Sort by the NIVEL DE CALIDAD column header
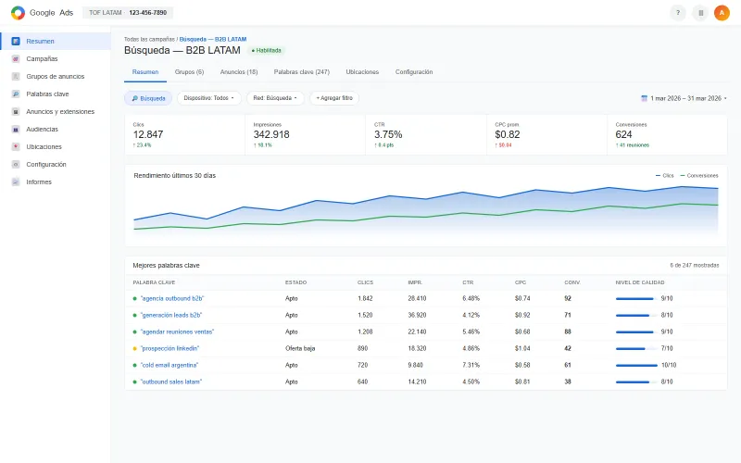 click(640, 282)
